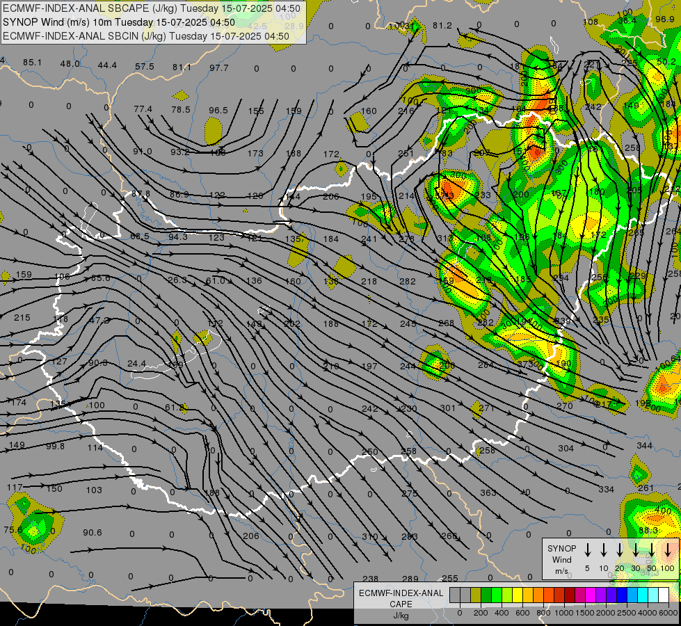Click the '261' value on the map
The height and width of the screenshot is (626, 681).
tap(646, 488)
